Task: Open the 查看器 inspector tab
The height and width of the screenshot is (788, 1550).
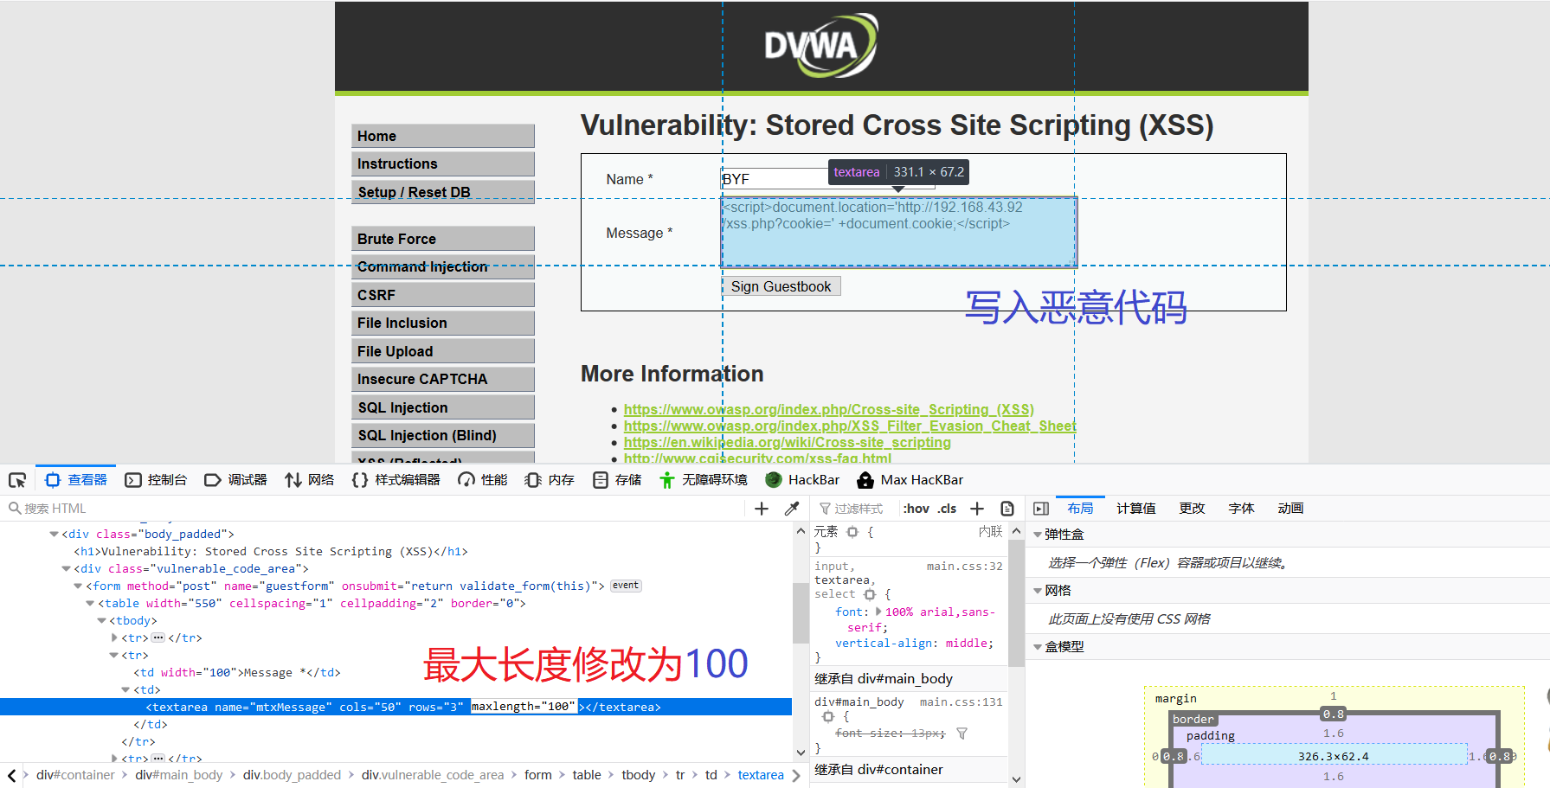Action: (76, 480)
